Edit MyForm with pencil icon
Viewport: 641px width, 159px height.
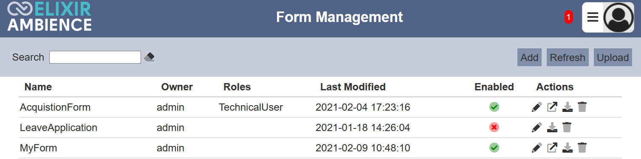point(537,148)
